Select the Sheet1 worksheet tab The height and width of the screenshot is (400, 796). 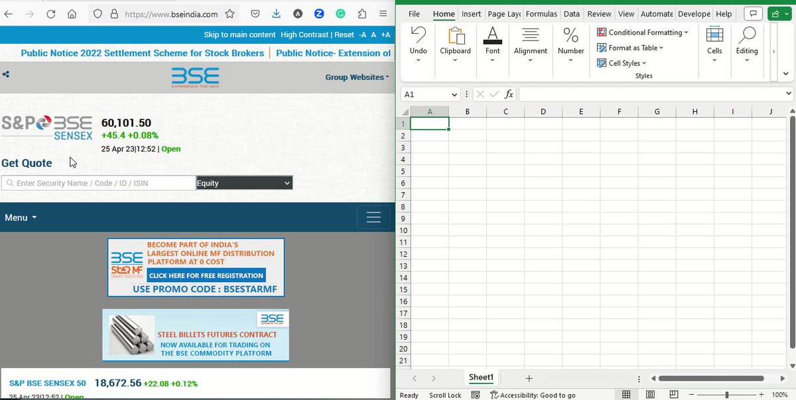point(482,377)
